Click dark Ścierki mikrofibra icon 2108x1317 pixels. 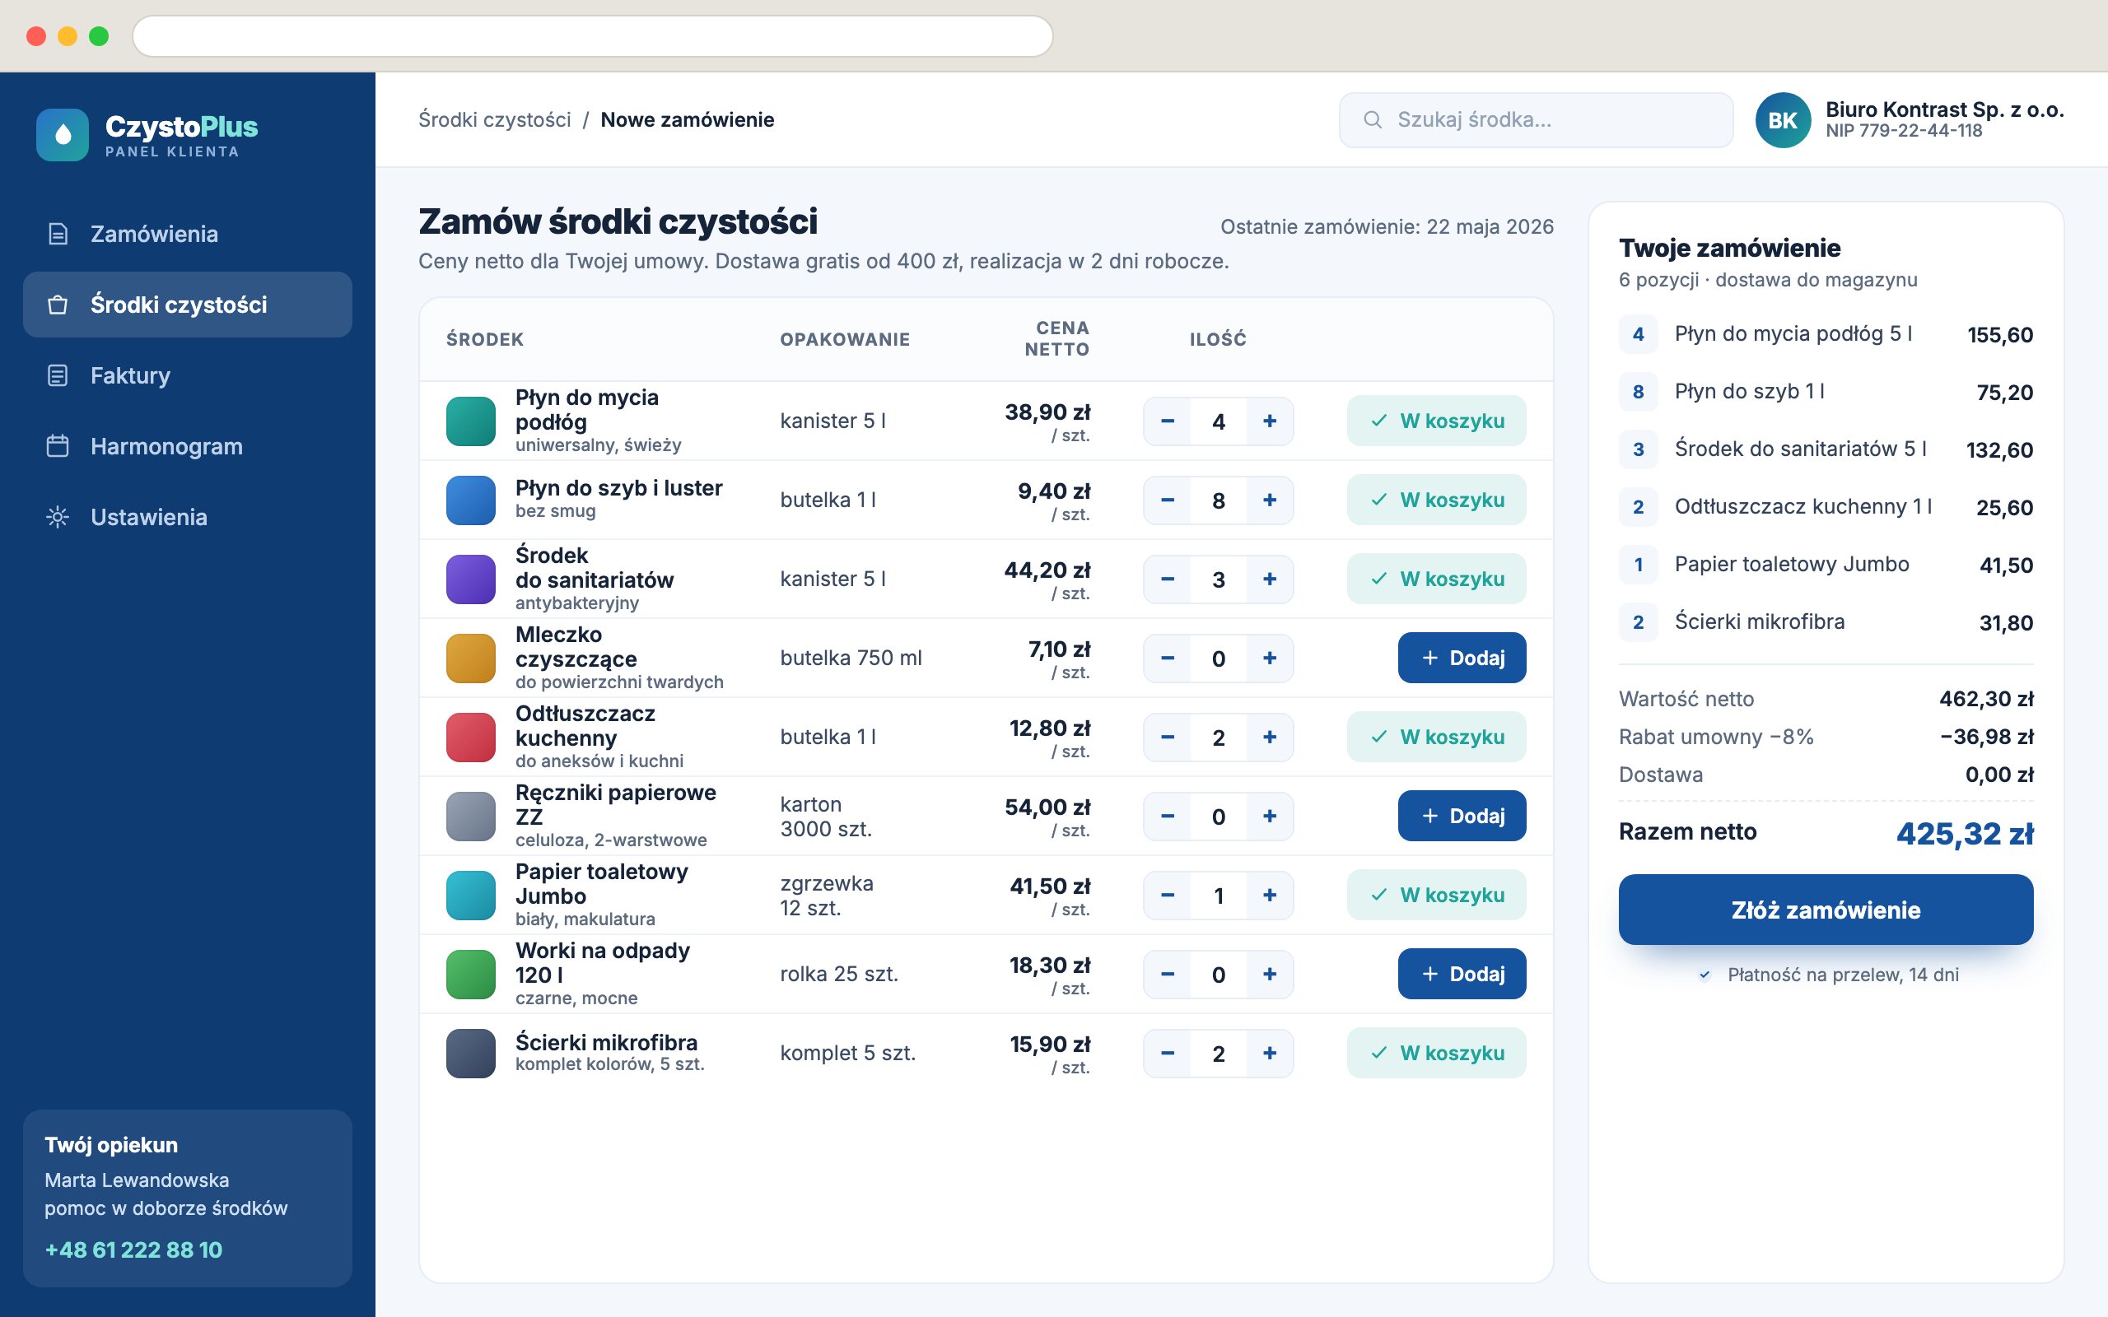point(470,1053)
